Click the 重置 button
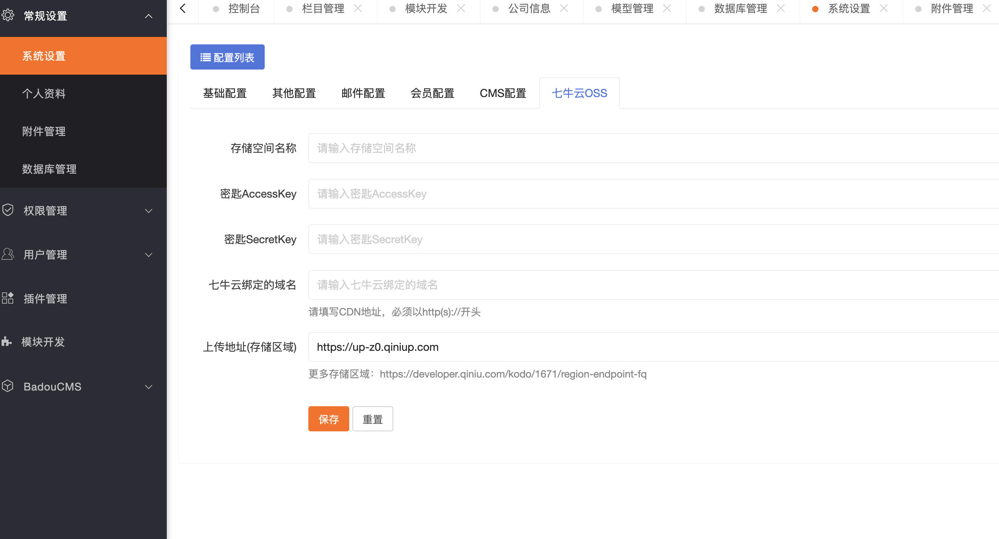Viewport: 999px width, 539px height. (372, 419)
